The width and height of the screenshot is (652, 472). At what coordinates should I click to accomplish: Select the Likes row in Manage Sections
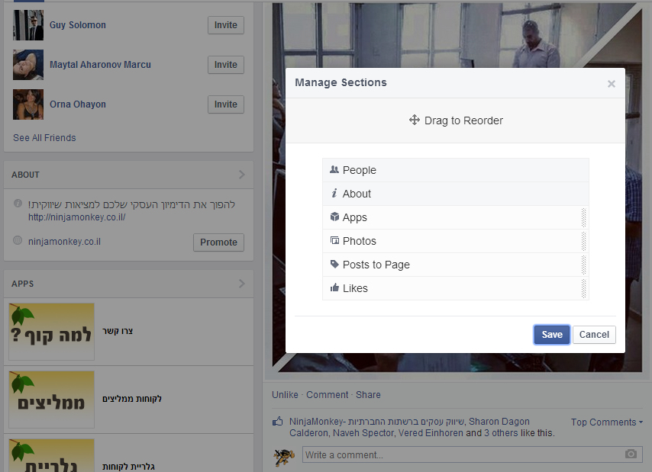click(x=456, y=288)
